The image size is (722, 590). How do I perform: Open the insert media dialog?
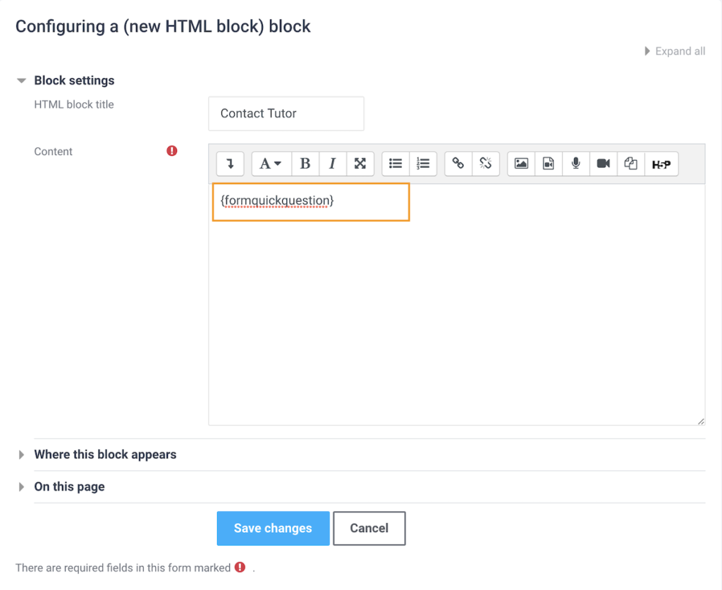(549, 164)
